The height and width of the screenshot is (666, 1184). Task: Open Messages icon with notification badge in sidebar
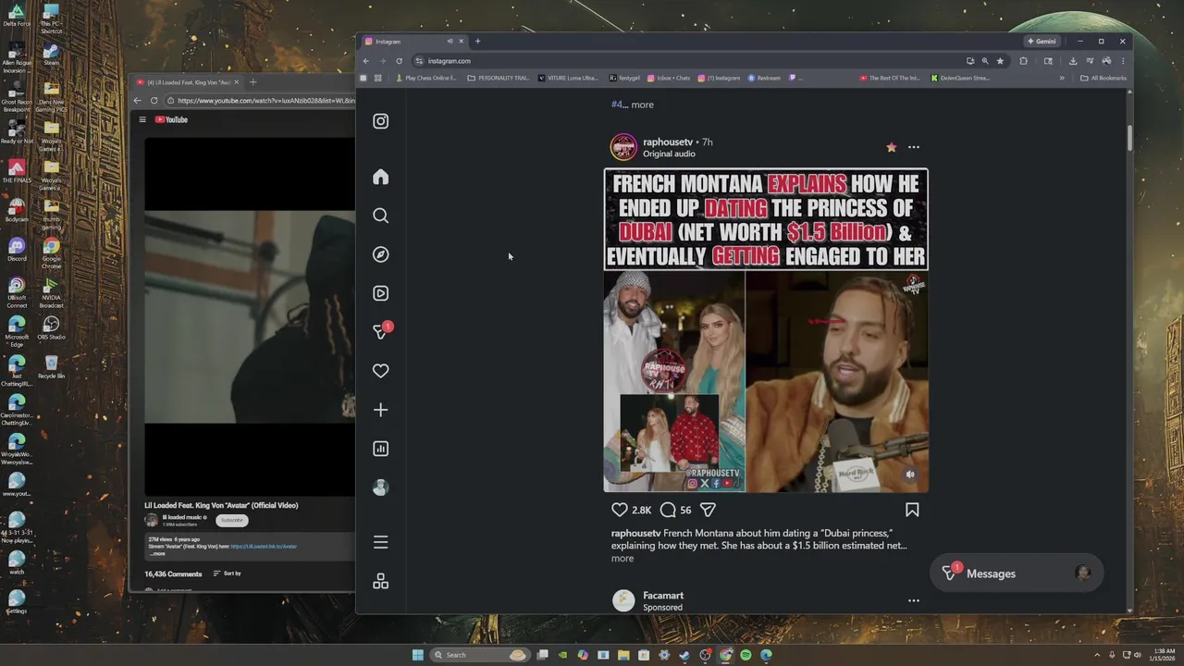tap(381, 331)
